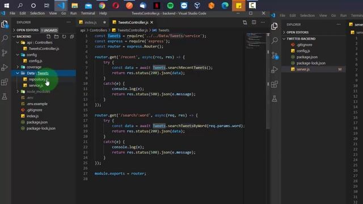Open Chrome from the taskbar

pyautogui.click(x=102, y=5)
